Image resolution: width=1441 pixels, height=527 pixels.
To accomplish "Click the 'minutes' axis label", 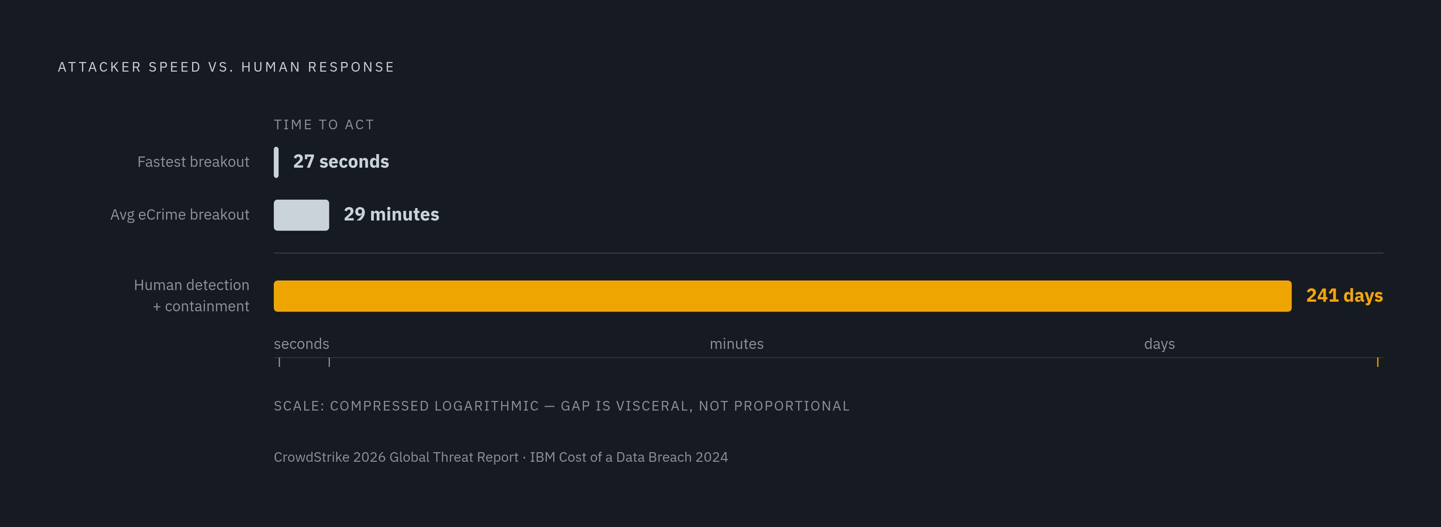I will tap(736, 343).
